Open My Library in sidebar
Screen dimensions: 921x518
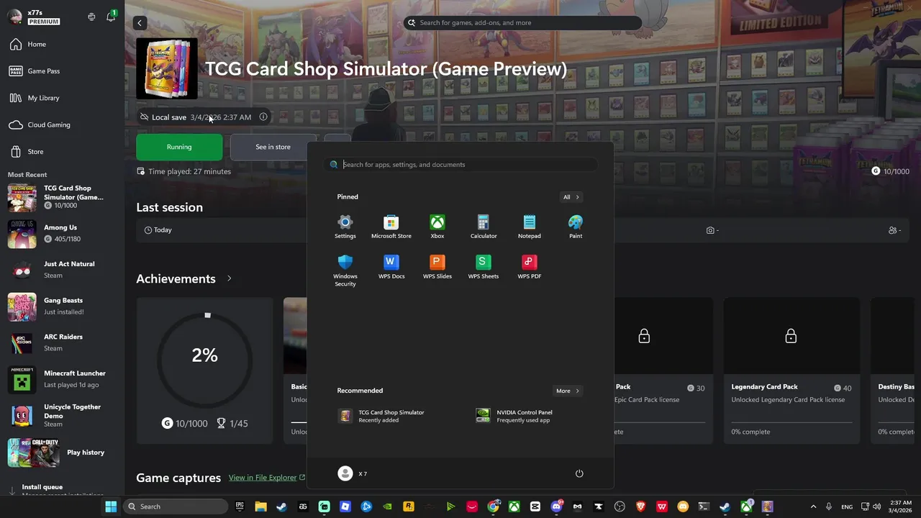[x=62, y=98]
